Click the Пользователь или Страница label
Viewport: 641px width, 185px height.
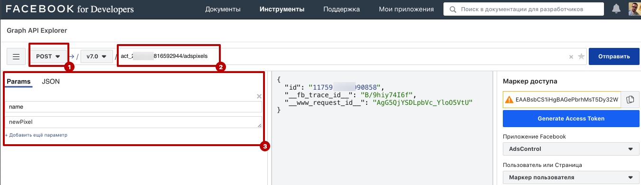click(x=542, y=165)
